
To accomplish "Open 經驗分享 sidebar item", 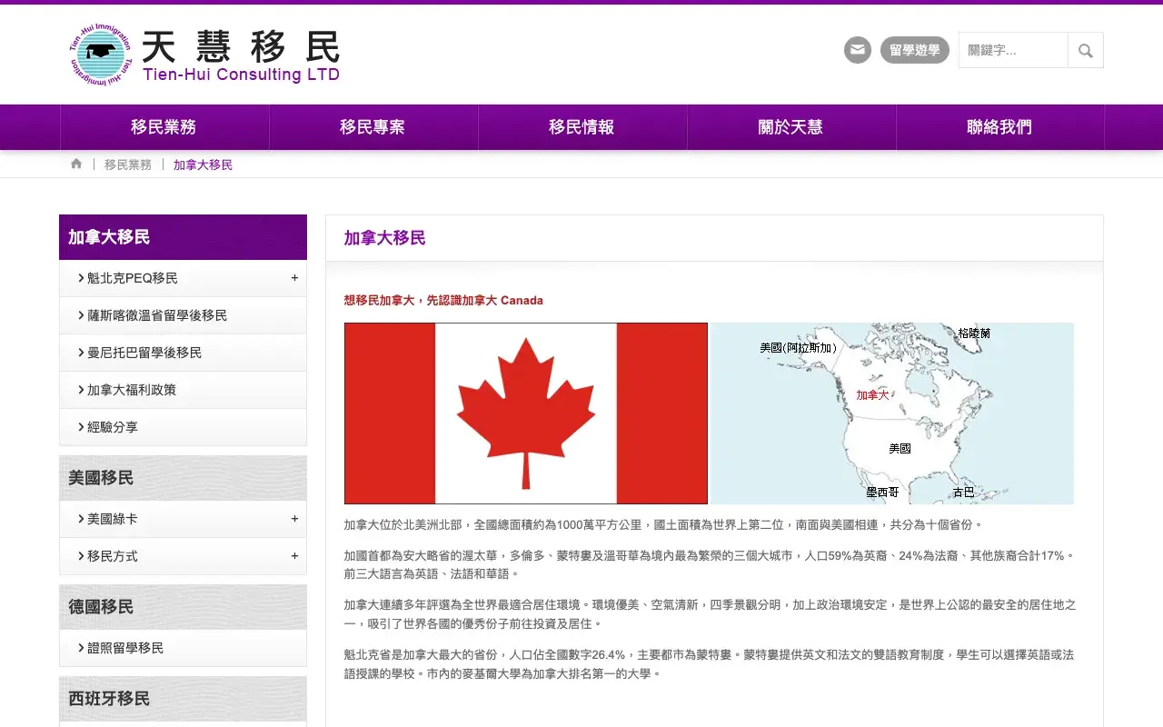I will pyautogui.click(x=183, y=427).
